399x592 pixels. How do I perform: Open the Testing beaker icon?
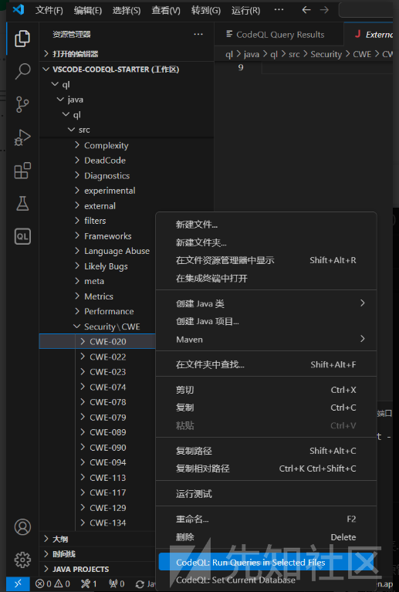(22, 204)
